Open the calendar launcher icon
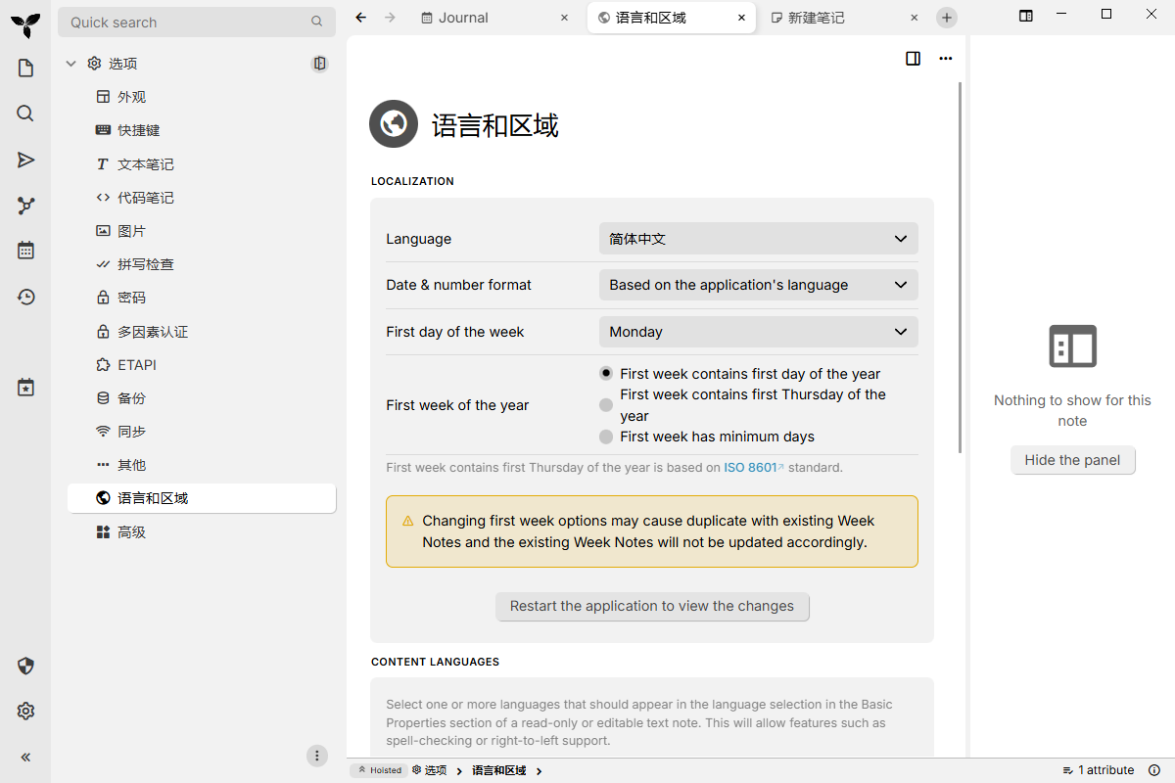The image size is (1175, 783). coord(24,250)
